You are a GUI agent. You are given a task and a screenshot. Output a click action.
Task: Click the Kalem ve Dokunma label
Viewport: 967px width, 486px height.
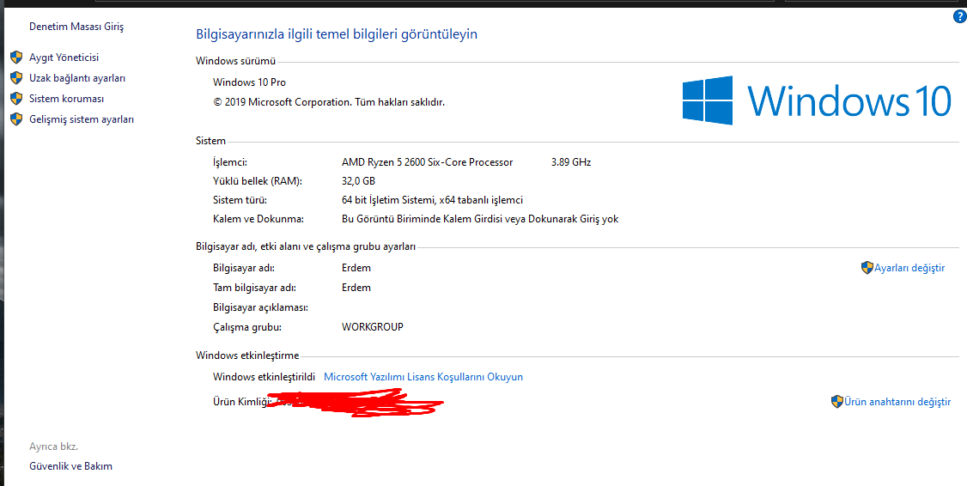(258, 218)
